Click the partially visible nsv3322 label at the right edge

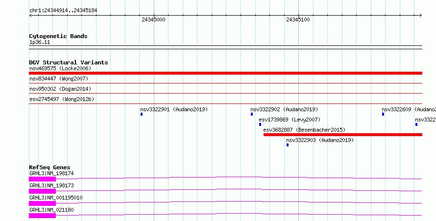pos(425,120)
